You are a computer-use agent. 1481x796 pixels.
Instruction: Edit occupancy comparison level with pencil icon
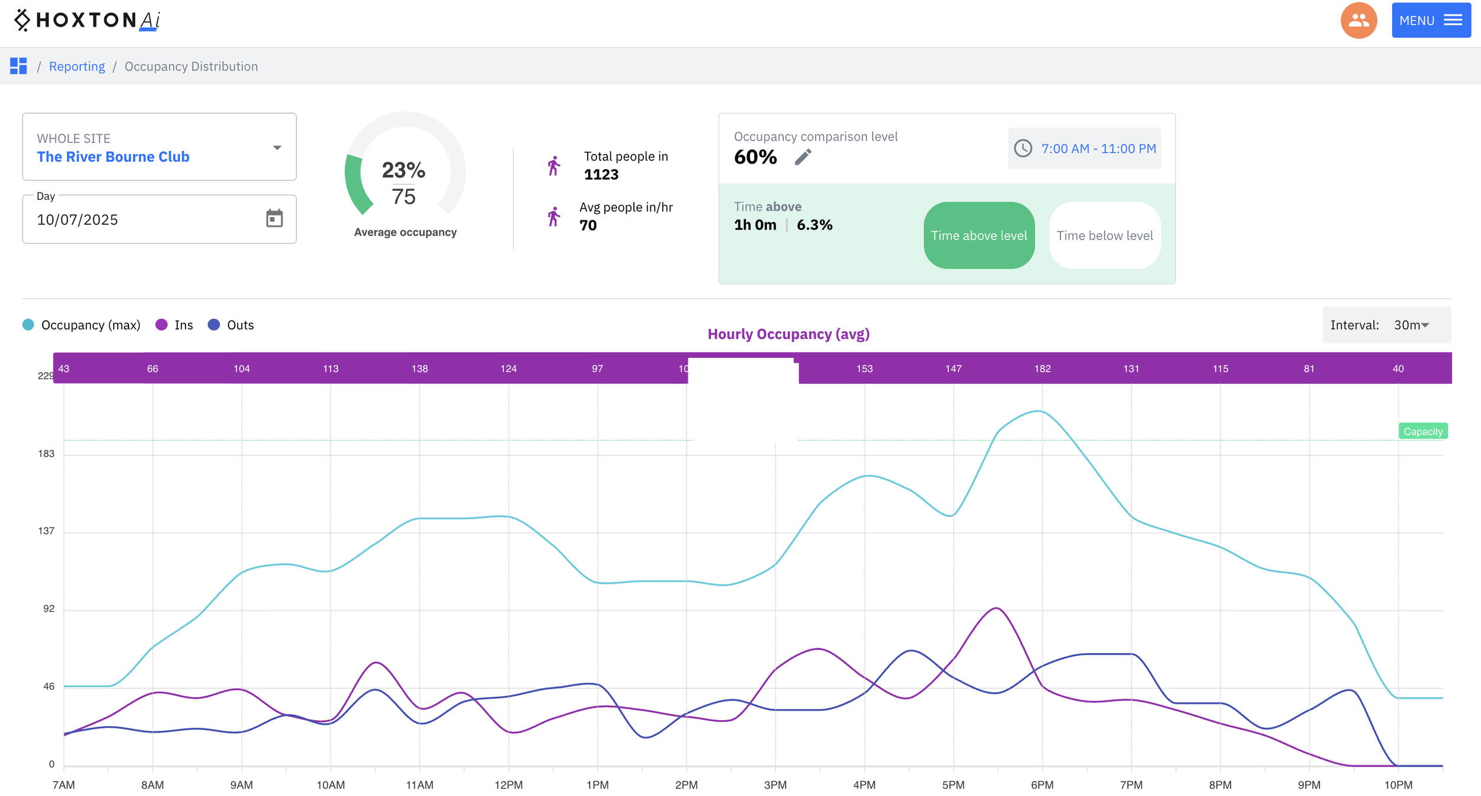(803, 157)
